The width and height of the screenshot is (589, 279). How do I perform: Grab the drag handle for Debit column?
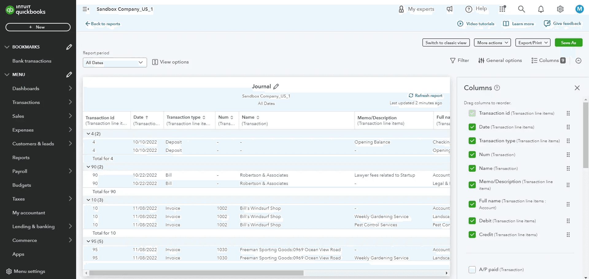(568, 221)
